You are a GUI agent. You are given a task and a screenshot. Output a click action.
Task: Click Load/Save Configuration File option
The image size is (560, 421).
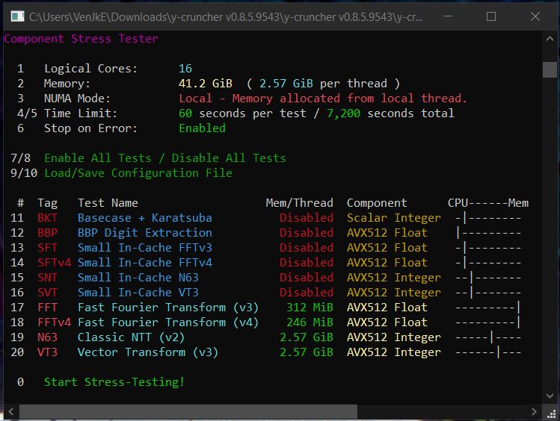pyautogui.click(x=138, y=173)
